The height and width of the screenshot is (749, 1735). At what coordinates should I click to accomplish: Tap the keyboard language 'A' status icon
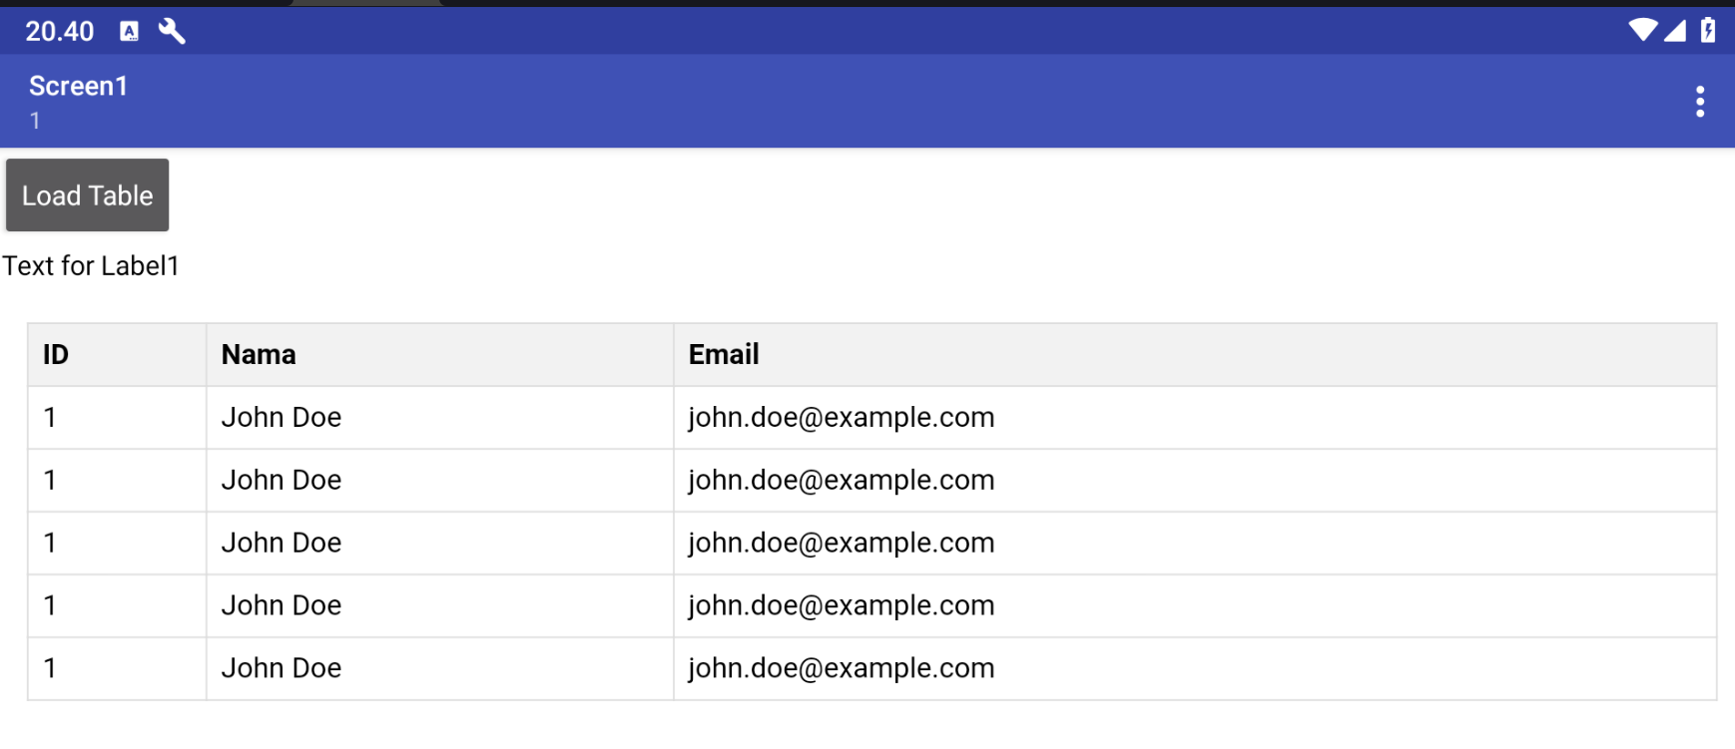(129, 31)
